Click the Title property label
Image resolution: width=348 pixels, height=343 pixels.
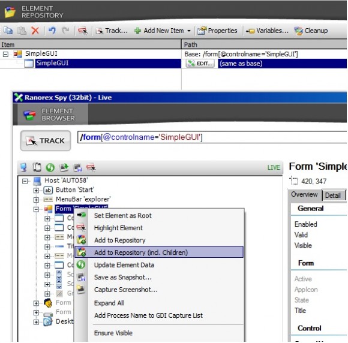pyautogui.click(x=300, y=311)
